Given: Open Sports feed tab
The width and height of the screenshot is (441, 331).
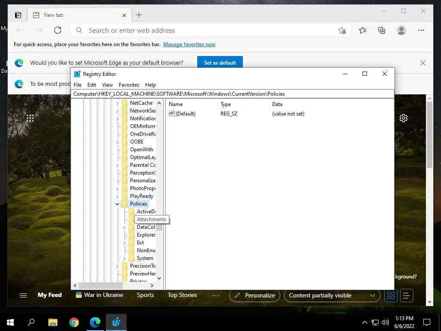Looking at the screenshot, I should [x=145, y=295].
